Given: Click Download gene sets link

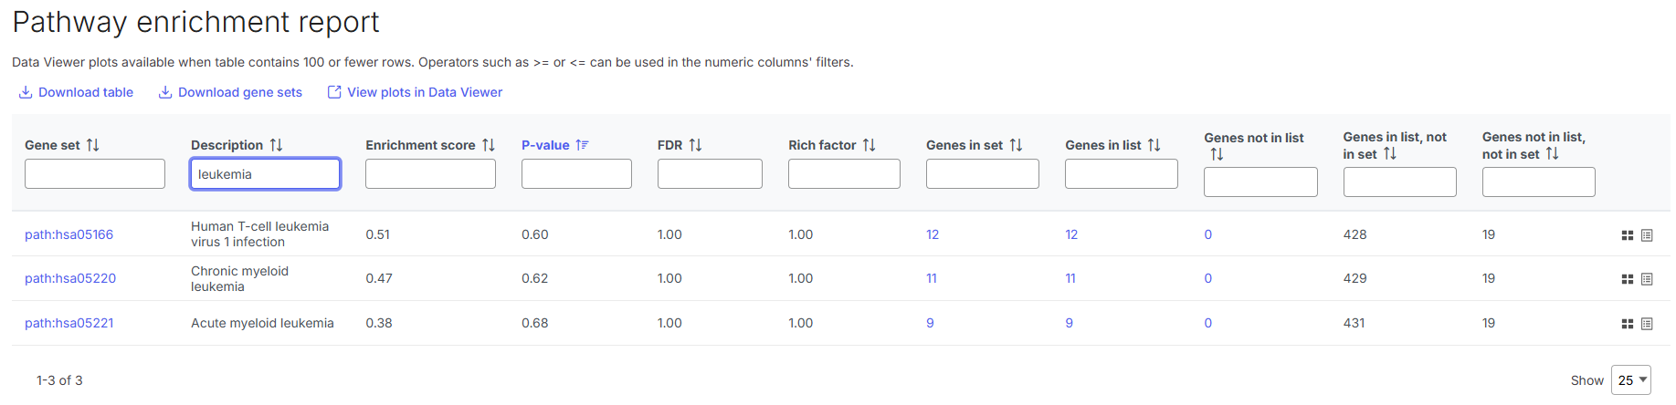Looking at the screenshot, I should click(x=230, y=92).
